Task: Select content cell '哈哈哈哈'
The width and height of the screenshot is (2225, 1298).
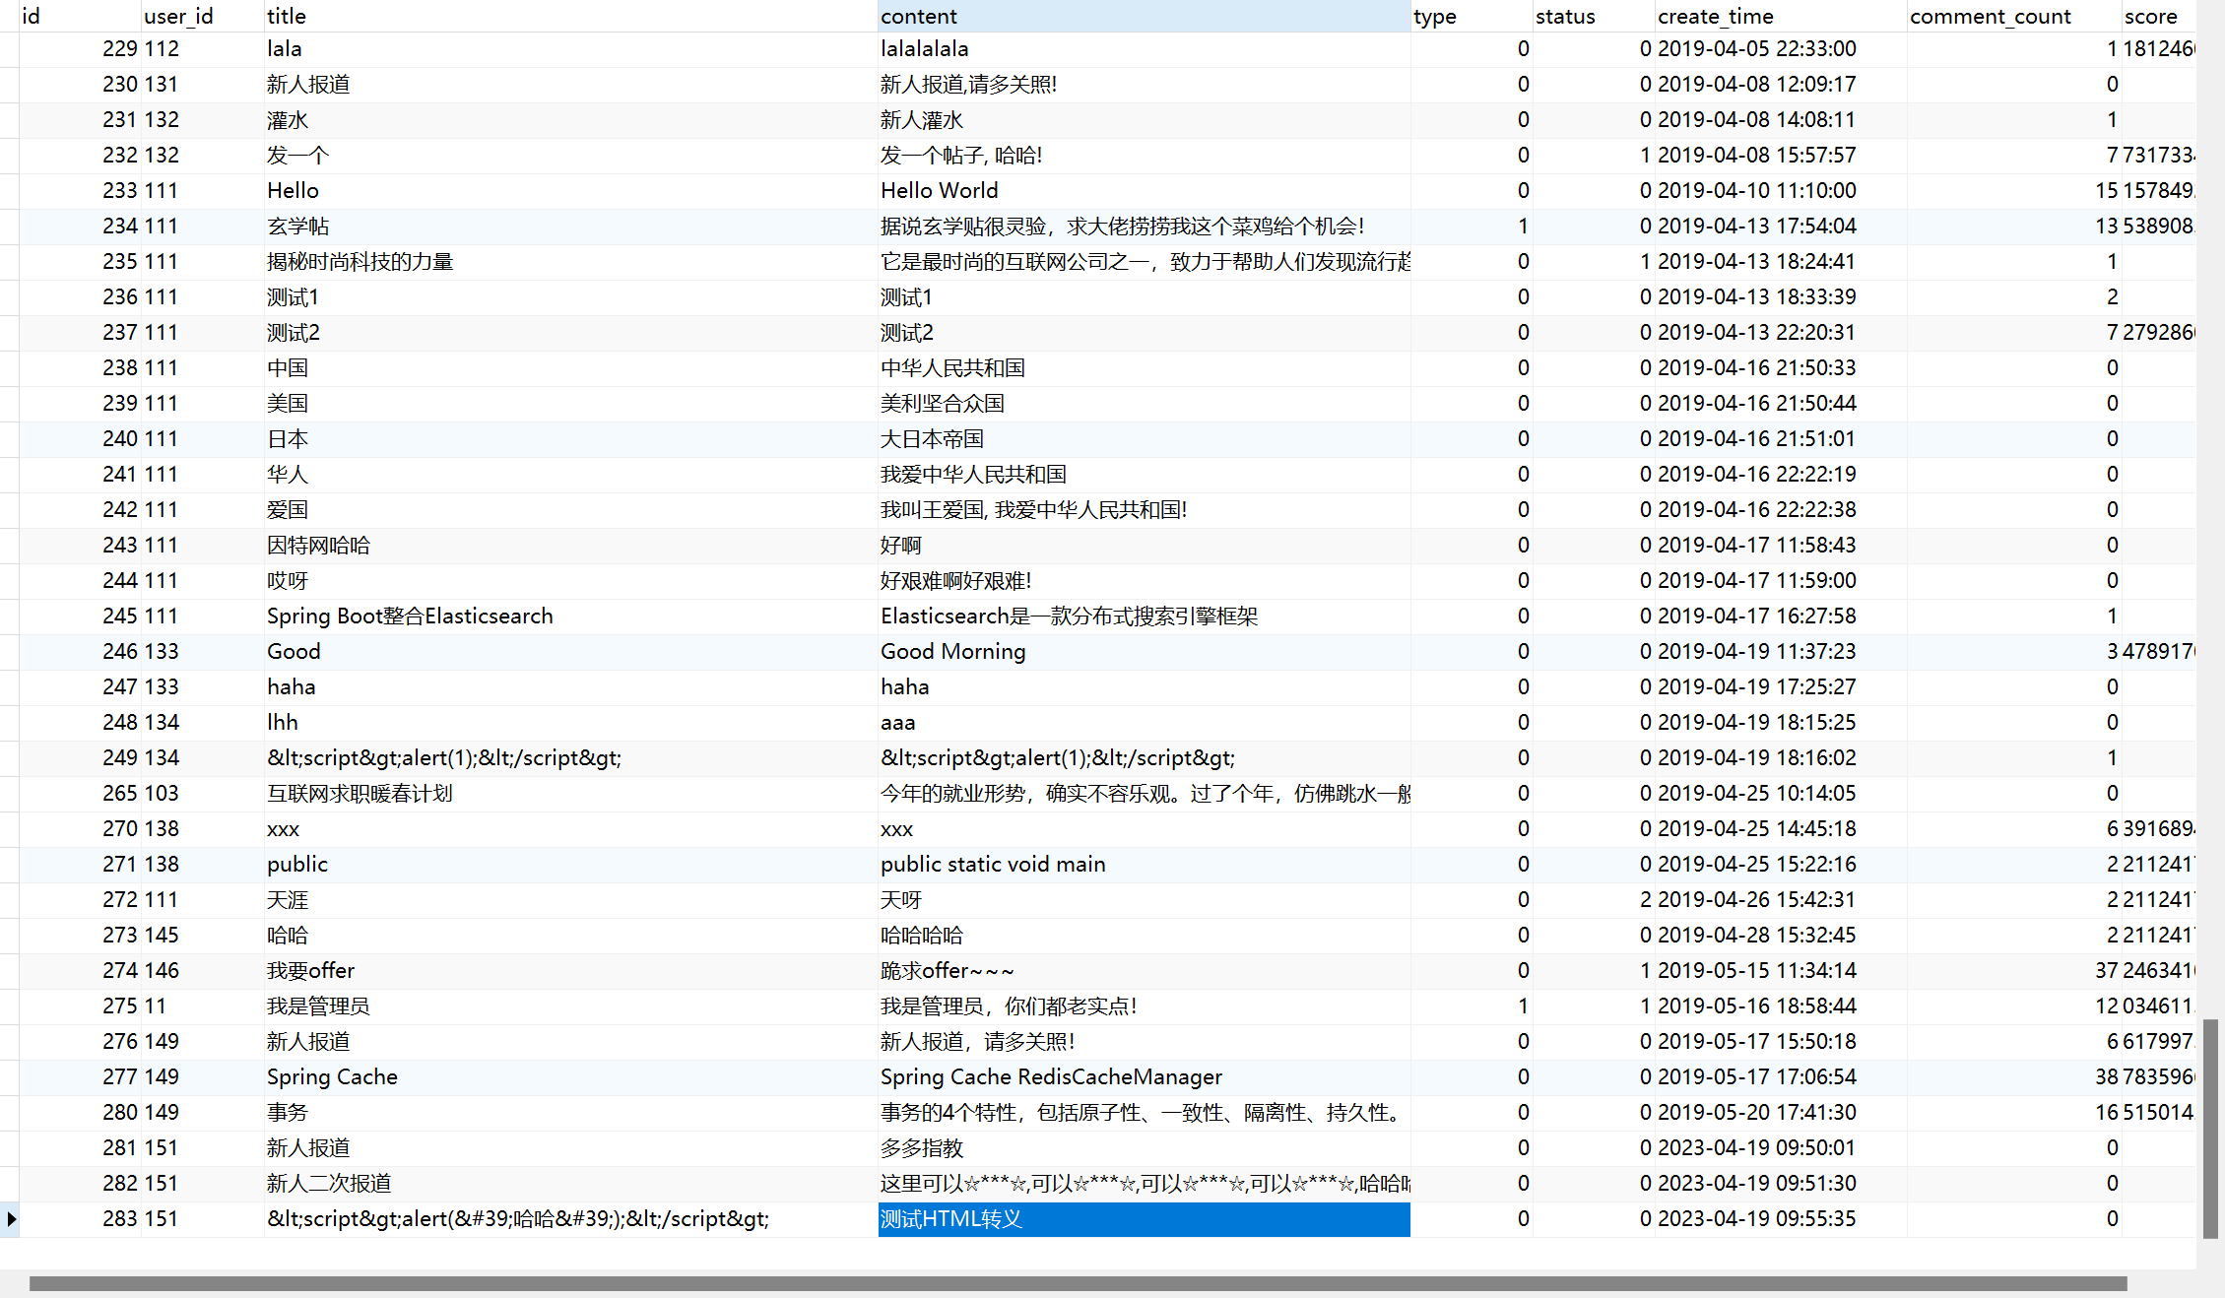Action: (1144, 936)
